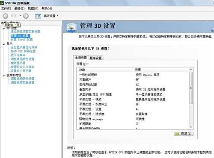Screen dimensions: 214x158
Task: Click the Back arrow icon in the toolbar
Action: pyautogui.click(x=6, y=16)
